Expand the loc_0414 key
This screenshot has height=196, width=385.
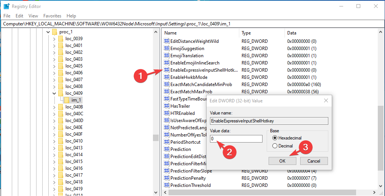pyautogui.click(x=54, y=155)
